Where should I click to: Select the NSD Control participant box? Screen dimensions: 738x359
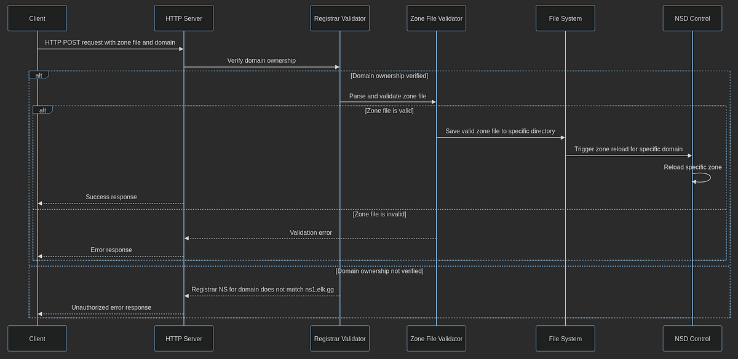point(692,18)
